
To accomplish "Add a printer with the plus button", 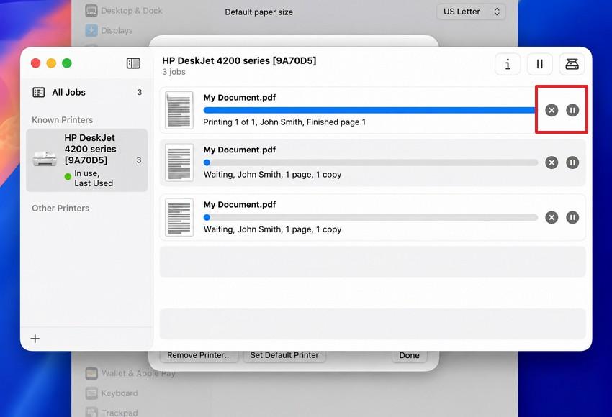I will [35, 339].
